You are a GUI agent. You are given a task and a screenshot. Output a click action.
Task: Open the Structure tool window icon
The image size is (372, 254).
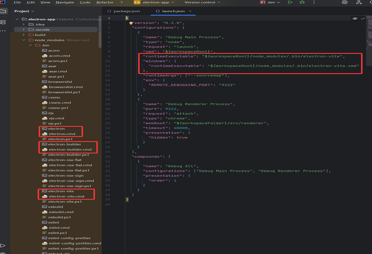(x=3, y=23)
